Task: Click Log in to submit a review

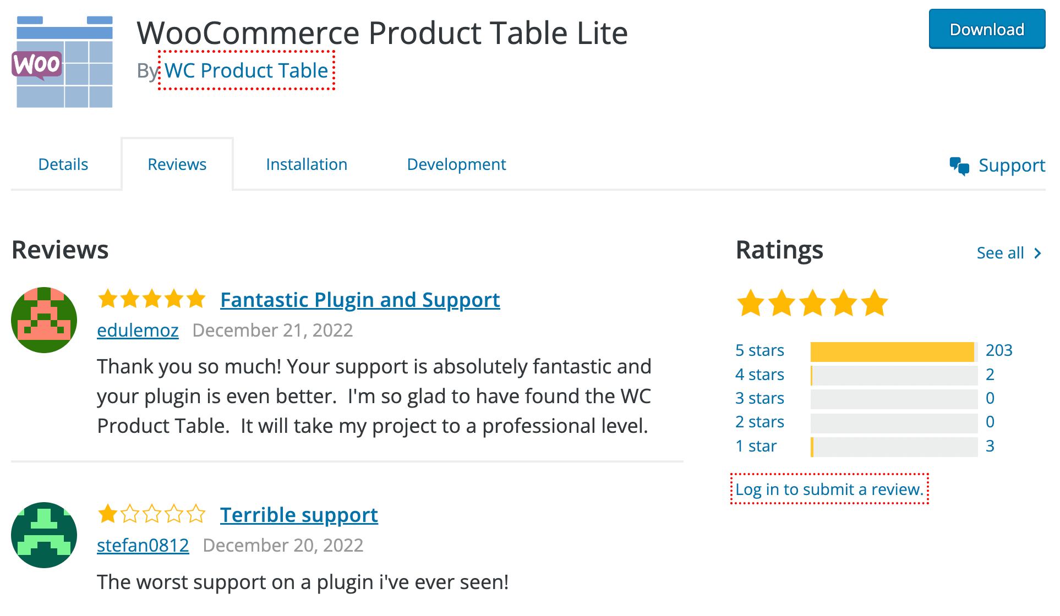Action: tap(829, 489)
